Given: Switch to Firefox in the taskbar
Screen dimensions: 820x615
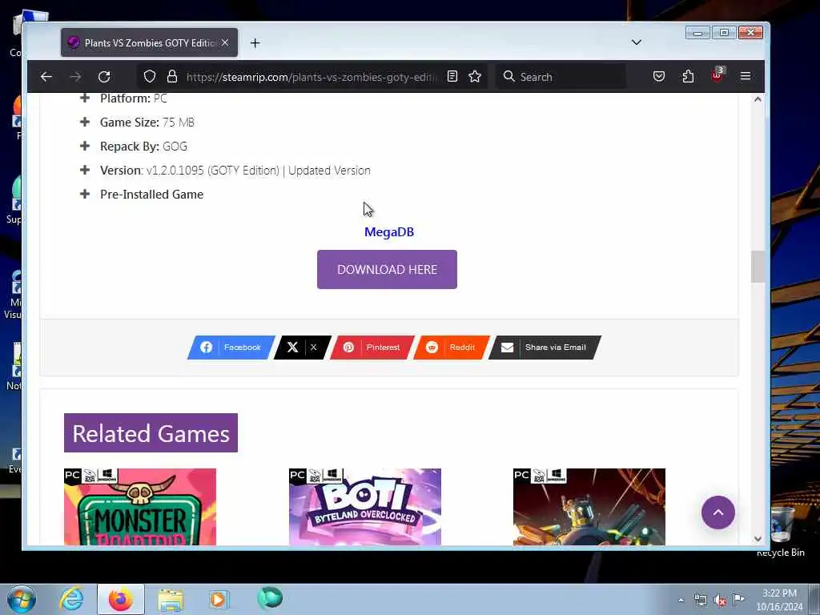Looking at the screenshot, I should click(x=121, y=599).
